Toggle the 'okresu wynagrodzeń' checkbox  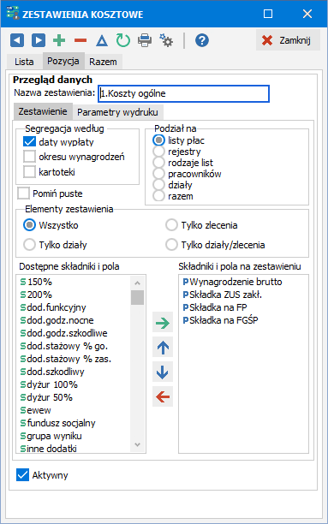pos(29,157)
